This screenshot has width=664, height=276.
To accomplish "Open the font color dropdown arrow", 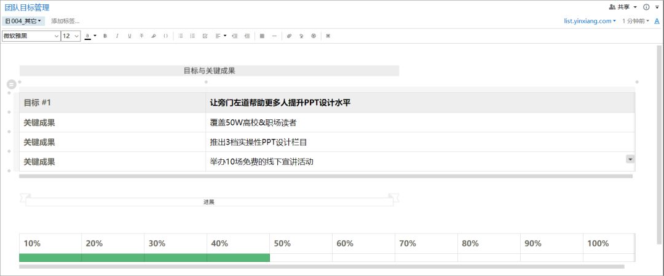I will click(95, 36).
